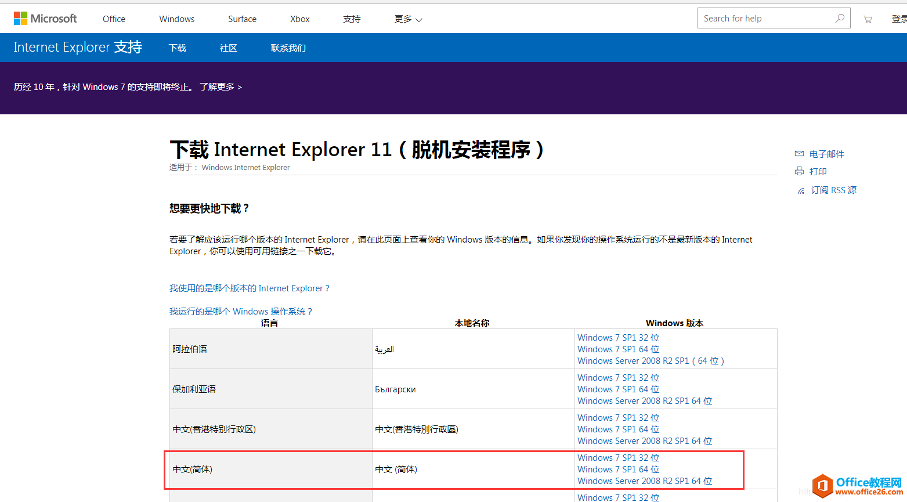Image resolution: width=907 pixels, height=502 pixels.
Task: Click the Windows Internet Explorer applies-to text
Action: point(245,168)
